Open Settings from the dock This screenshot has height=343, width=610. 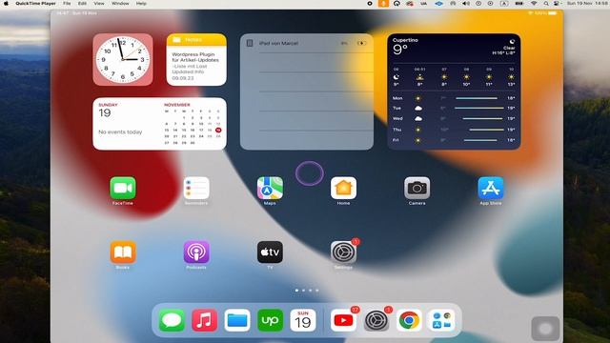[x=376, y=320]
